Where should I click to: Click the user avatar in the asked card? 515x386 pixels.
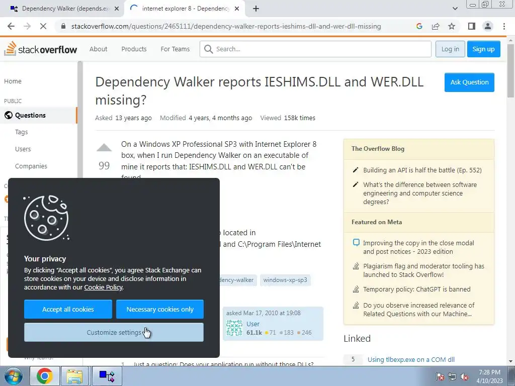pyautogui.click(x=234, y=328)
